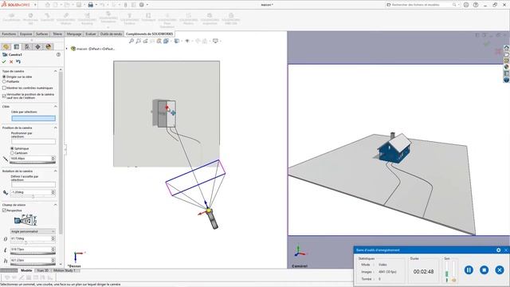This screenshot has width=510, height=287.
Task: Click the camera distance slider bar
Action: pos(33,163)
